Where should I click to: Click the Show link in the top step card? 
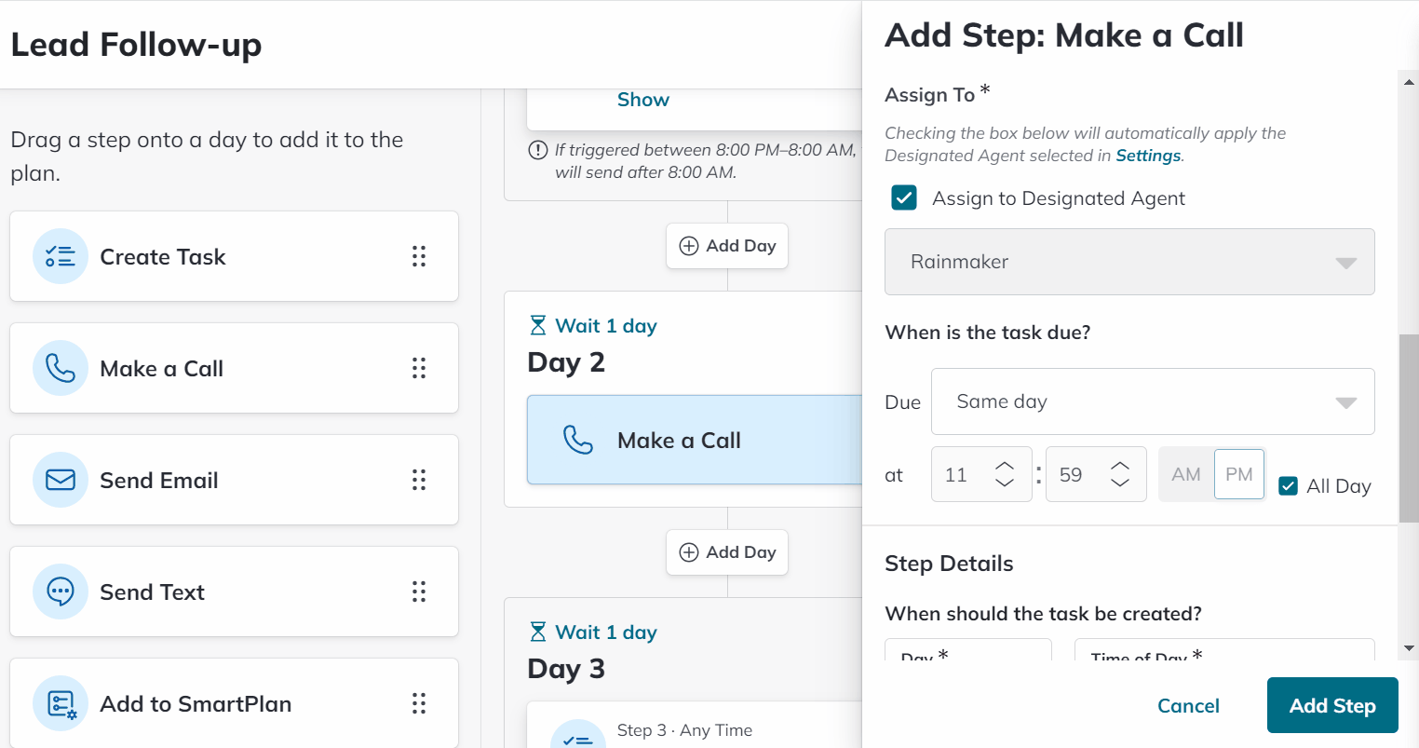click(643, 100)
